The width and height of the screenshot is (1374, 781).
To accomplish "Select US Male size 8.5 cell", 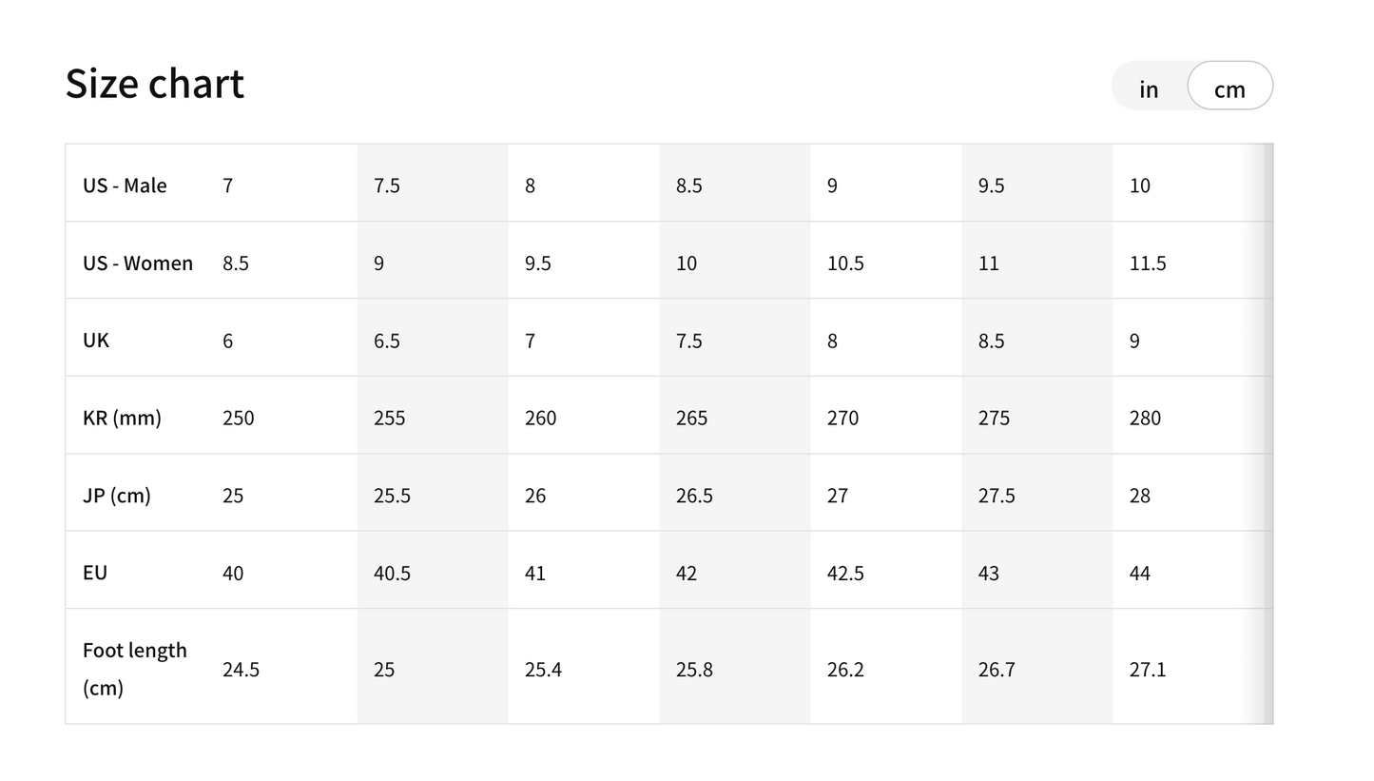I will (735, 184).
